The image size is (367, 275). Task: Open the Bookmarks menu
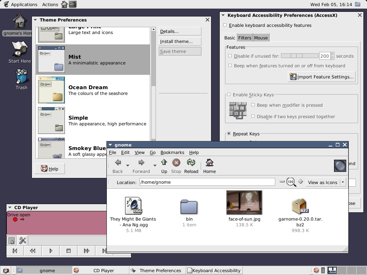(172, 153)
